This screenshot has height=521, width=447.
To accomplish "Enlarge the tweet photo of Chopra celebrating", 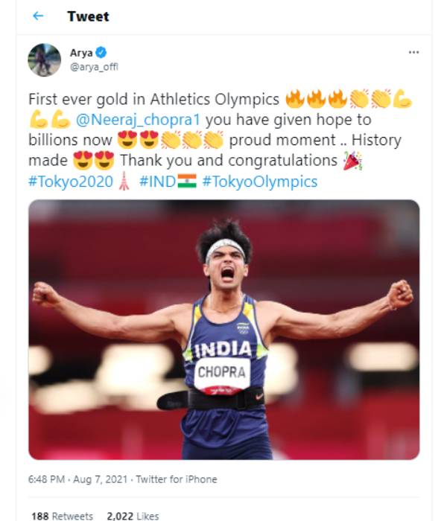I will [x=223, y=330].
